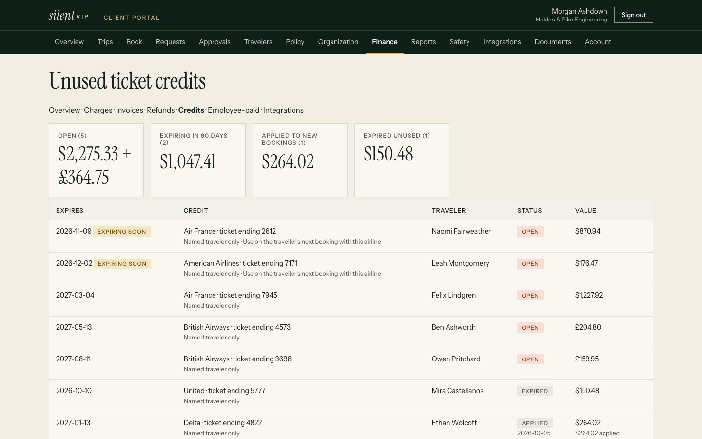The image size is (702, 439).
Task: Open the Employee-paid finance link
Action: coord(234,110)
